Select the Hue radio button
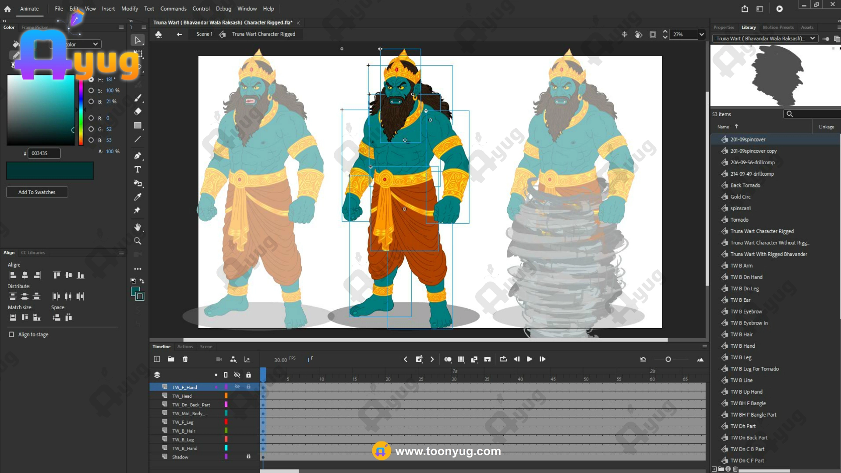This screenshot has width=841, height=473. pos(91,80)
